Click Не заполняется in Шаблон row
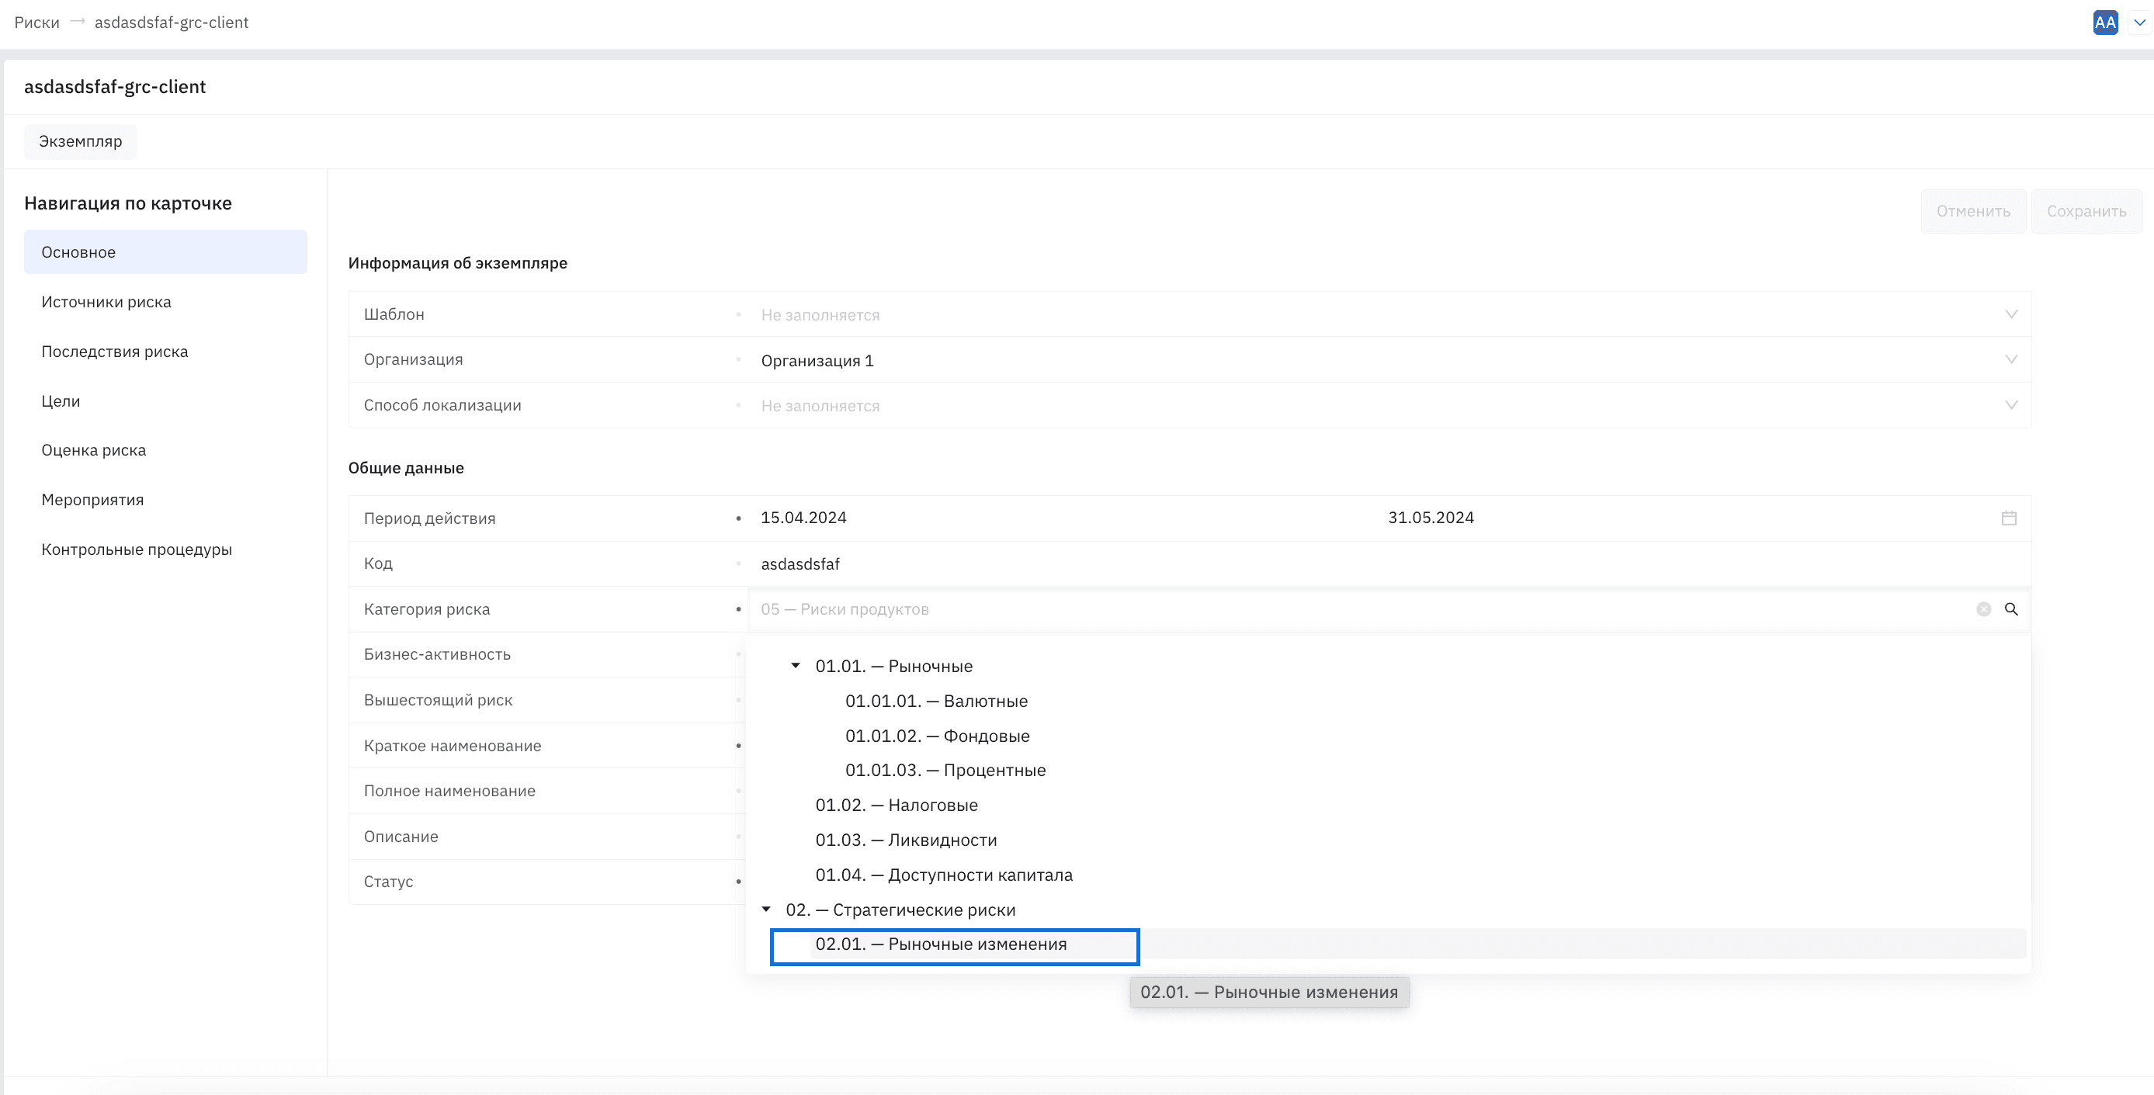Screen dimensions: 2154x1095 point(820,315)
